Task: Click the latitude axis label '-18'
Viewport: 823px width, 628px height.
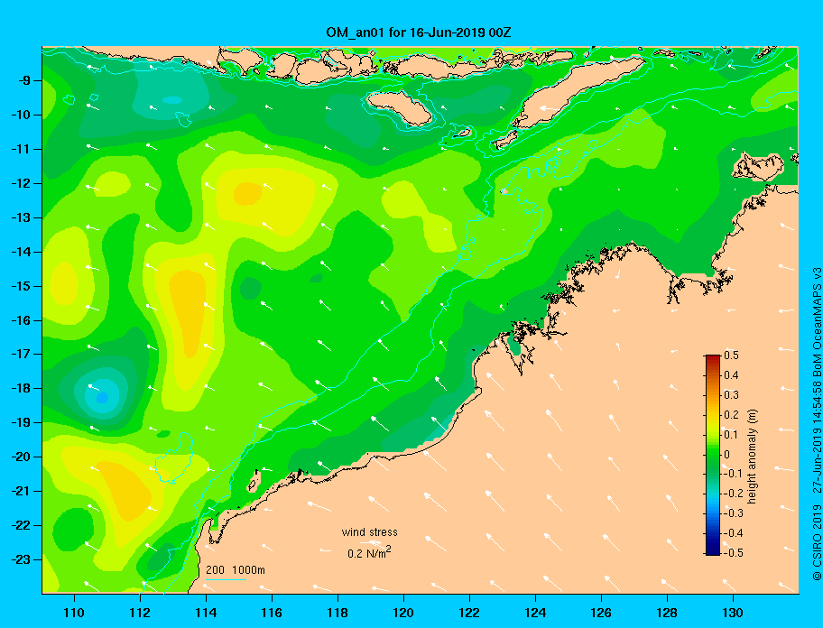Action: (x=20, y=388)
